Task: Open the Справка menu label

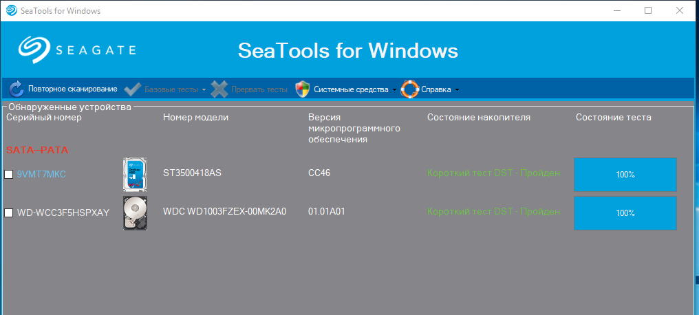Action: point(435,89)
